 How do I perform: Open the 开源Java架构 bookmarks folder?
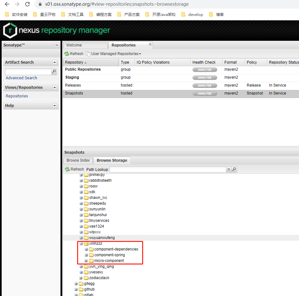click(160, 14)
